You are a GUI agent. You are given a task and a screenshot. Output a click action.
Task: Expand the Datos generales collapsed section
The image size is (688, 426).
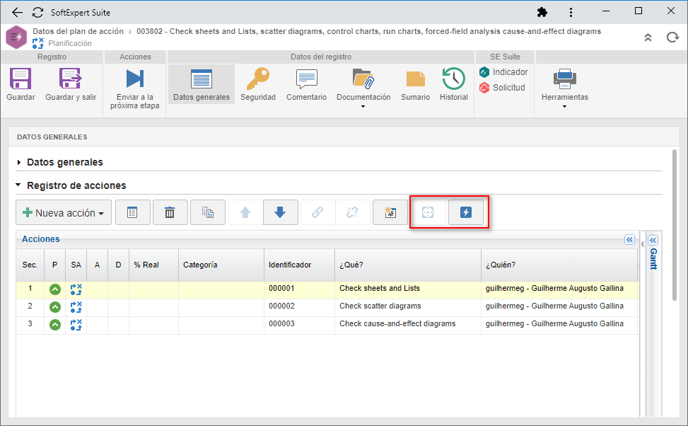(19, 162)
